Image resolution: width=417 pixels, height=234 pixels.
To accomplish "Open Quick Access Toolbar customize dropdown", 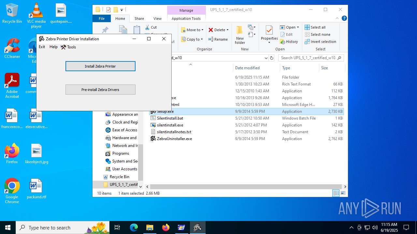I will (122, 10).
